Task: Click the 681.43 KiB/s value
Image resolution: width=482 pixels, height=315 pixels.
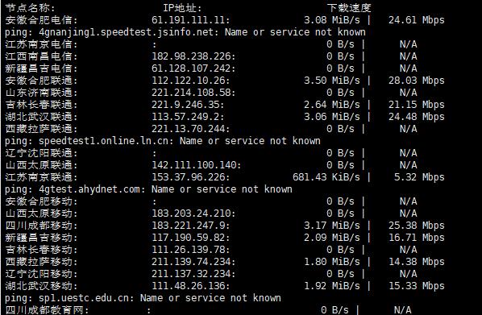Action: click(x=326, y=177)
